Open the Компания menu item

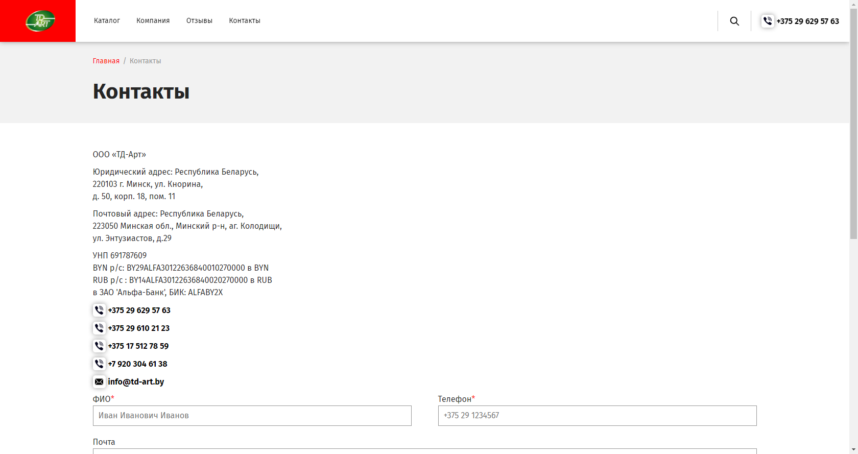point(153,21)
